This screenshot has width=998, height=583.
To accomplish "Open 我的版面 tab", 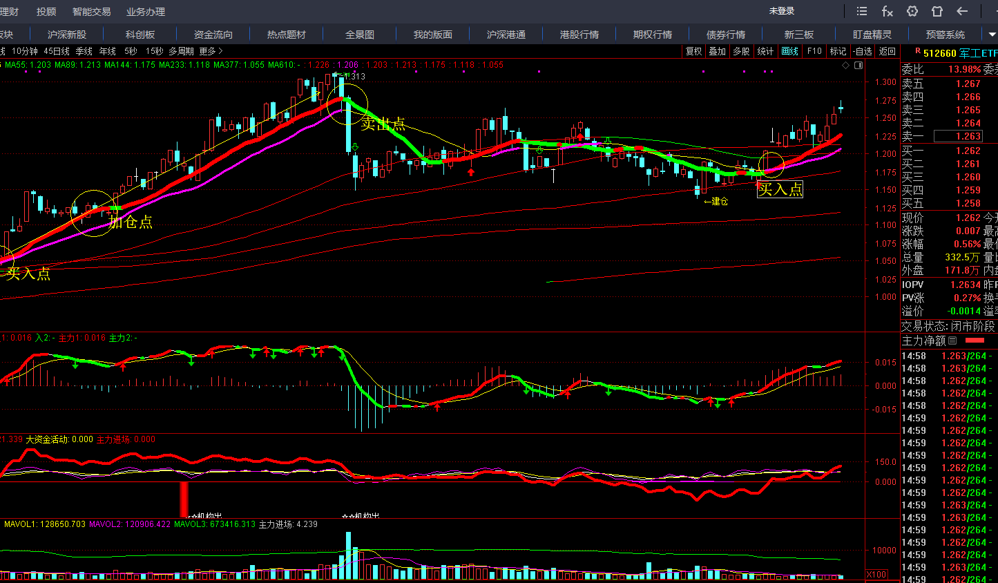I will click(x=433, y=34).
